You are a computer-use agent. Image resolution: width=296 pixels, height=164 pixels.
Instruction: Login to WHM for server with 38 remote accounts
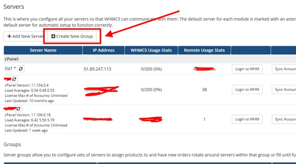pos(247,90)
